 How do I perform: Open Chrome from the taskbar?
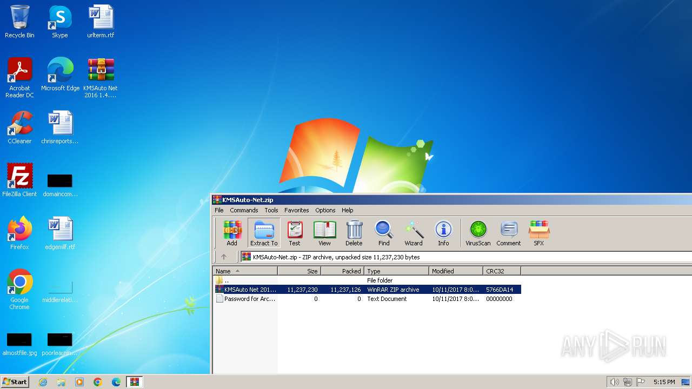98,382
